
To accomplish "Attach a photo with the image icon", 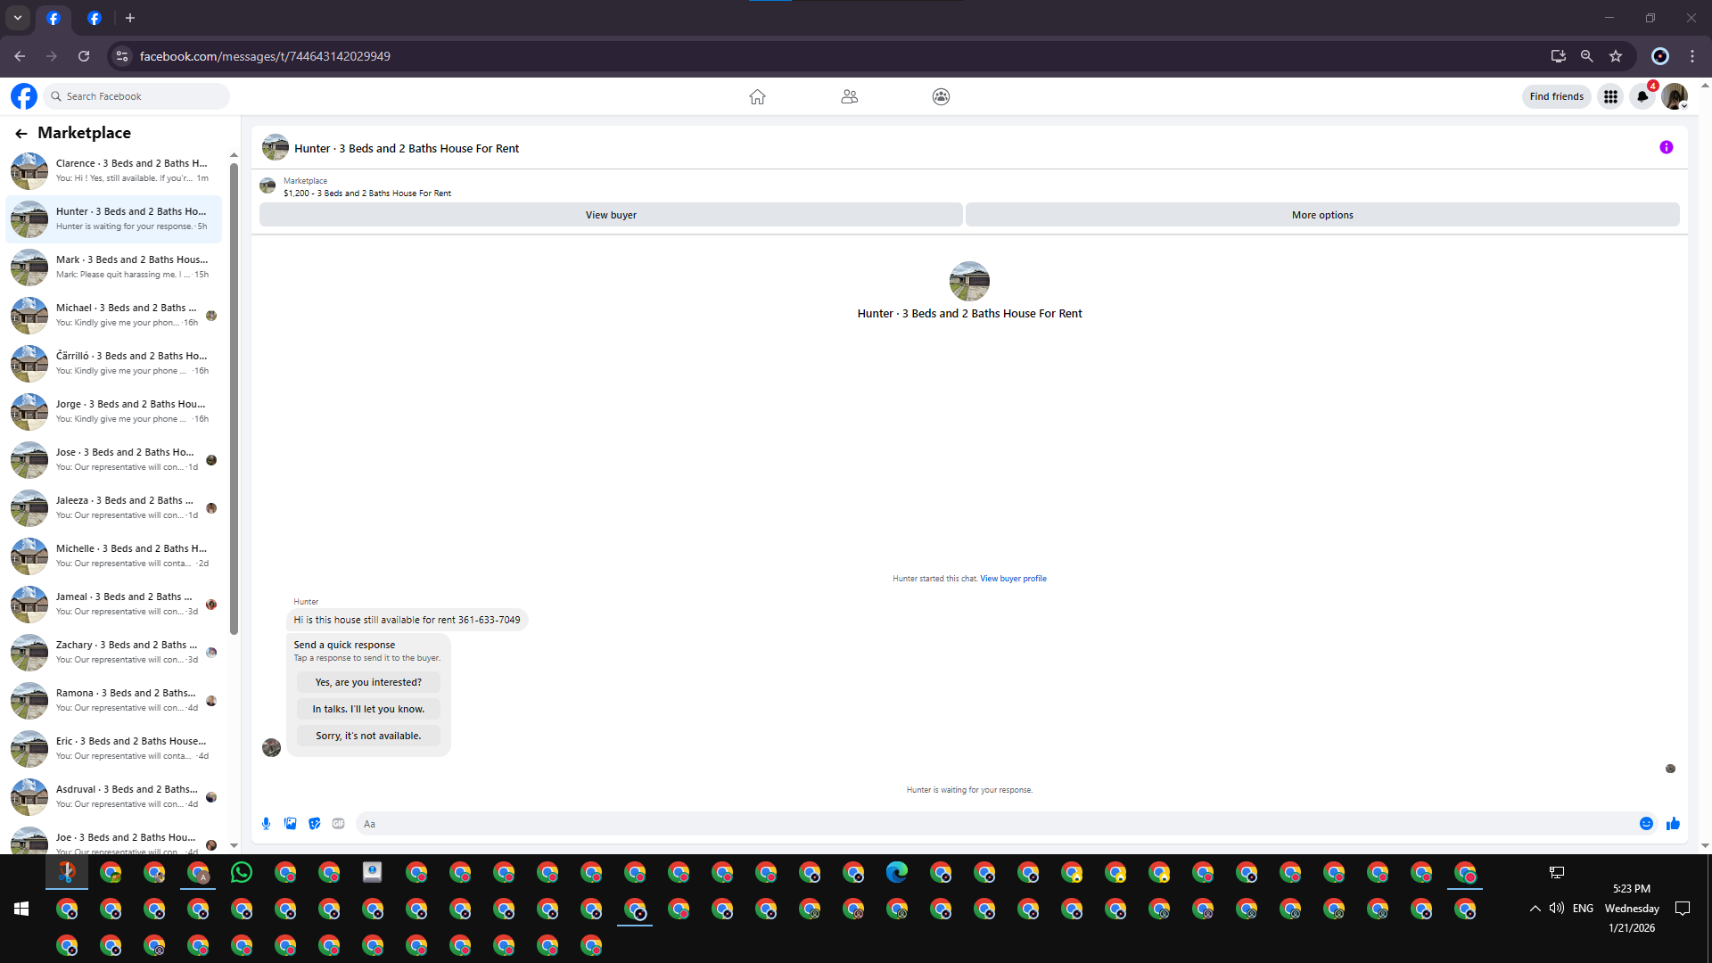I will (x=290, y=824).
